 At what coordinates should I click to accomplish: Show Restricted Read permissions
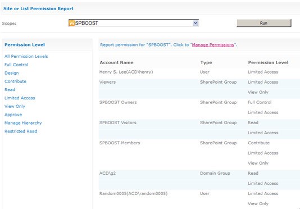[x=21, y=131]
